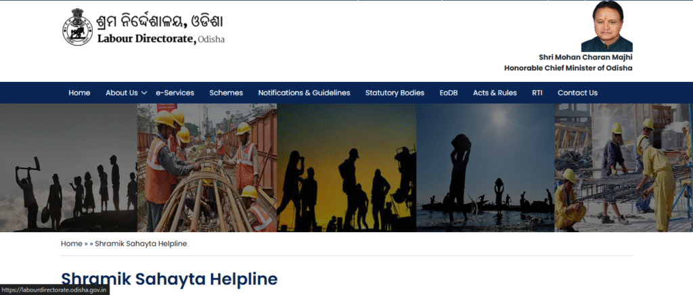Click the Home breadcrumb link
This screenshot has width=693, height=295.
coord(72,244)
